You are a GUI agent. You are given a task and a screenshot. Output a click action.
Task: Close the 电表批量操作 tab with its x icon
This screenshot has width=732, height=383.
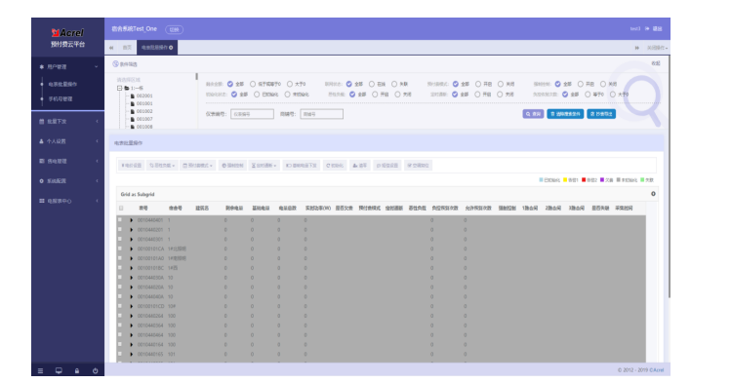[171, 48]
